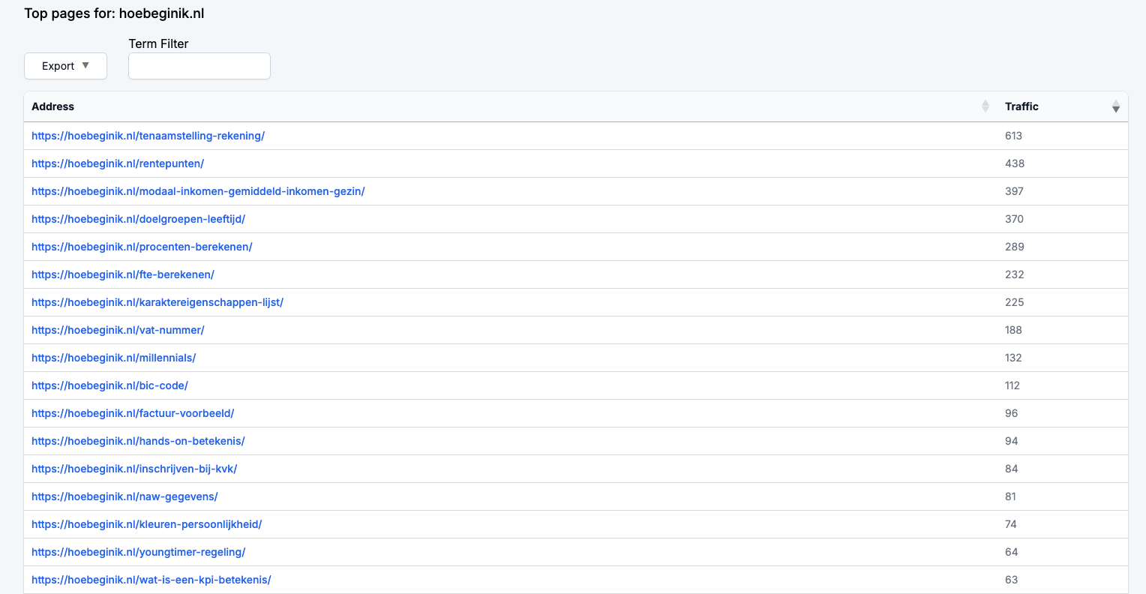Open the vat-nummer link
Image resolution: width=1146 pixels, height=594 pixels.
[118, 330]
